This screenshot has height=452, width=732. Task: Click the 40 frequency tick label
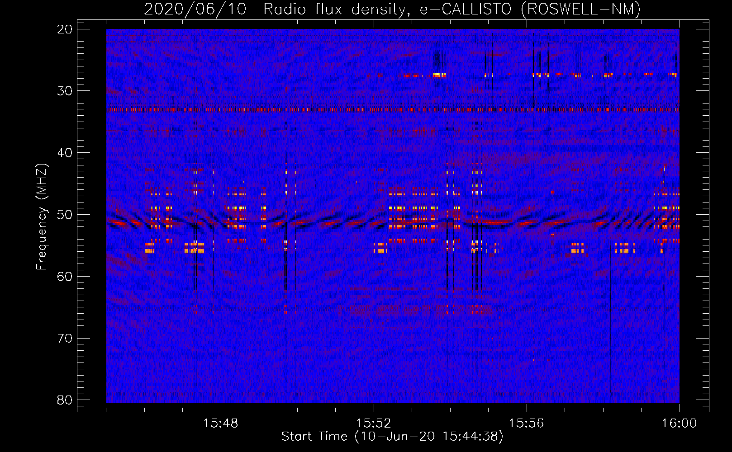pyautogui.click(x=65, y=153)
